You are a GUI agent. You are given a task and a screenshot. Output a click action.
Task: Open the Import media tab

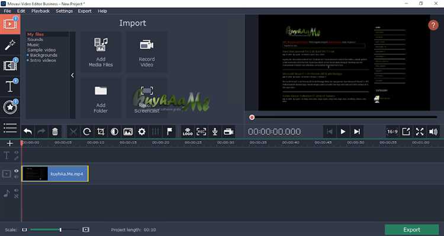pyautogui.click(x=10, y=24)
